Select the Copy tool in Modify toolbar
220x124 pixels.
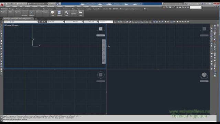pos(212,28)
